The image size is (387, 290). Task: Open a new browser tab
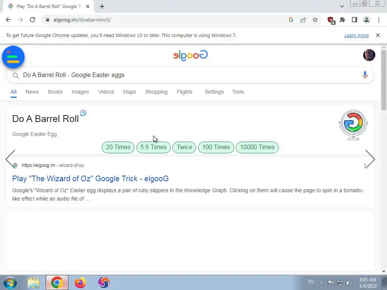click(102, 6)
